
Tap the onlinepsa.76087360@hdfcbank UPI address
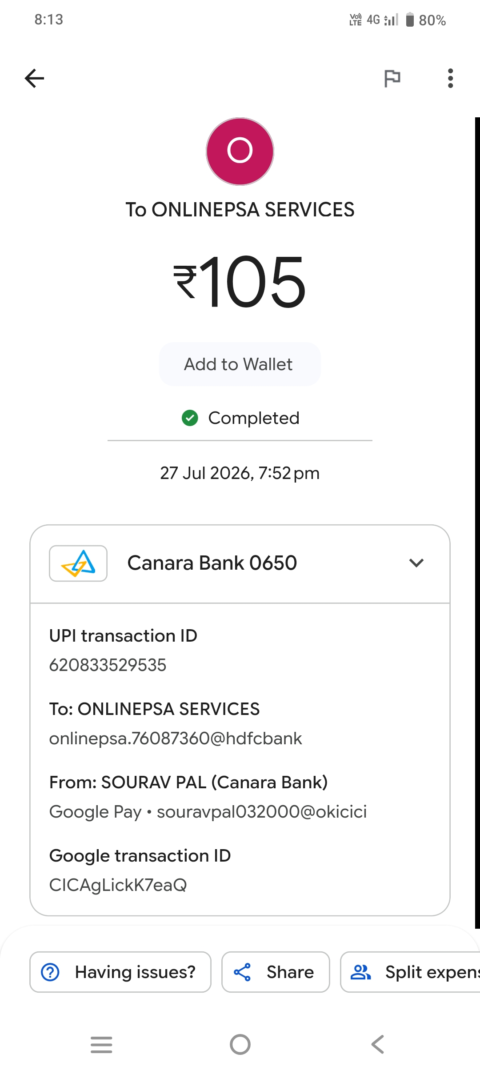point(176,739)
